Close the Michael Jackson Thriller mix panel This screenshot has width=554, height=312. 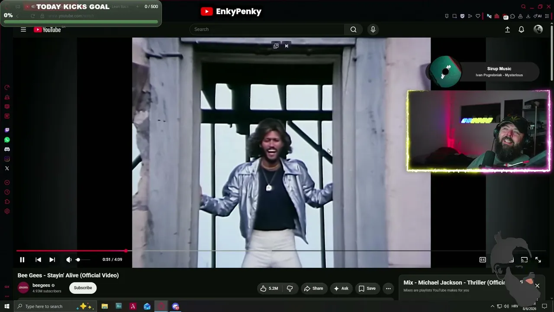[x=537, y=286]
